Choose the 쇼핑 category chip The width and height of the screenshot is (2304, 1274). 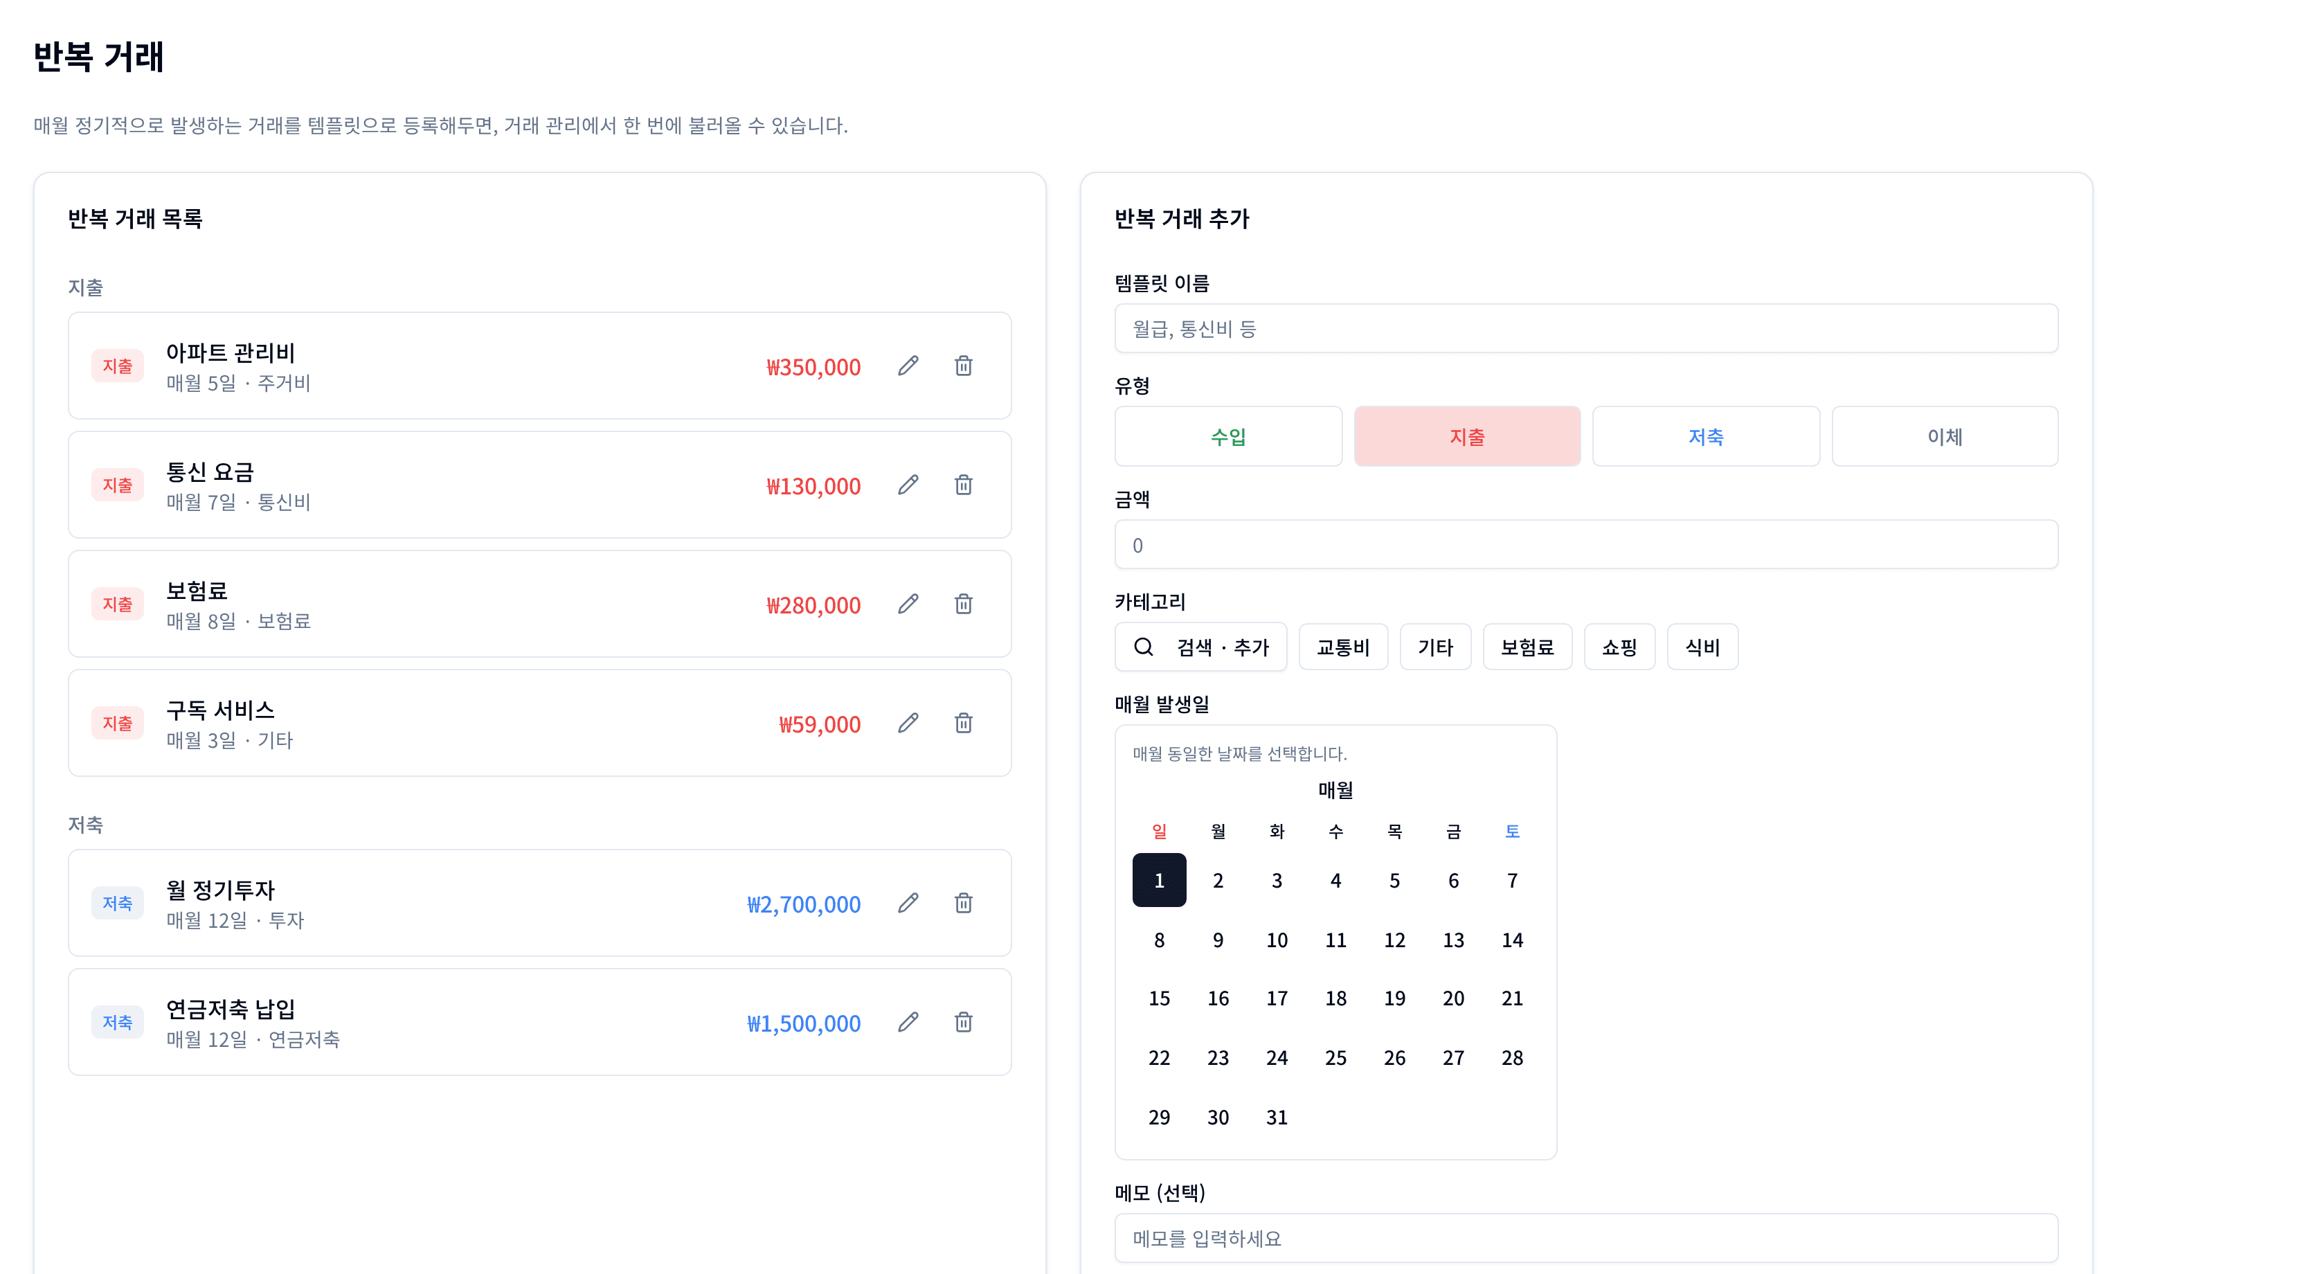(x=1619, y=646)
